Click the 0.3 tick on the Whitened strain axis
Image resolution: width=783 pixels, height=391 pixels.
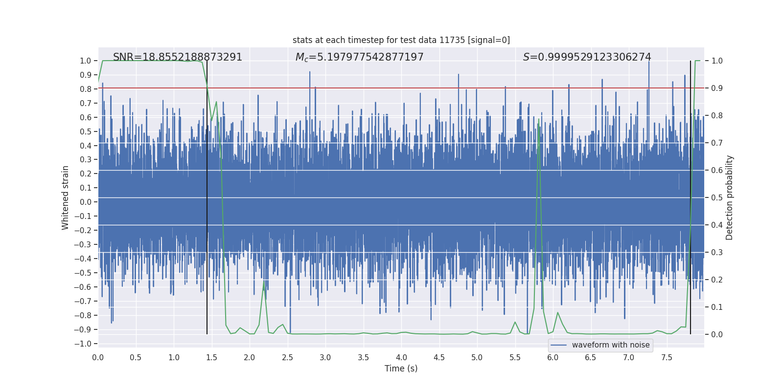pyautogui.click(x=86, y=159)
